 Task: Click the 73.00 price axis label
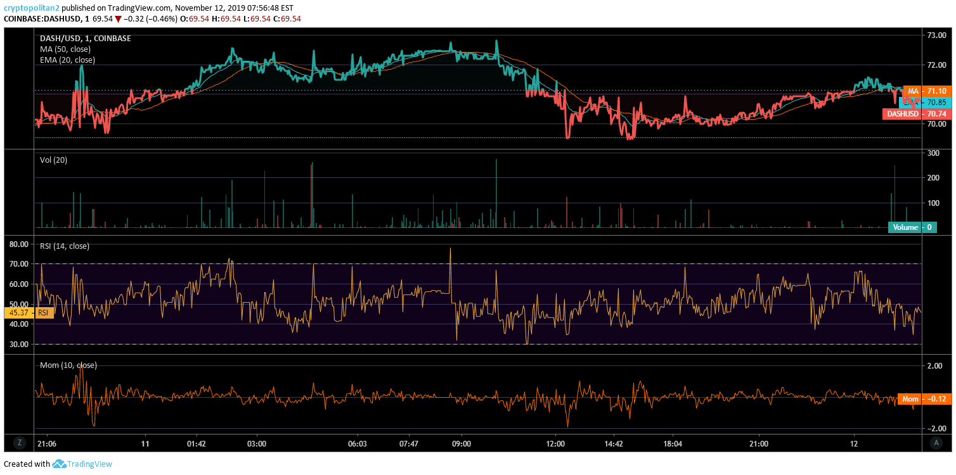tap(937, 35)
